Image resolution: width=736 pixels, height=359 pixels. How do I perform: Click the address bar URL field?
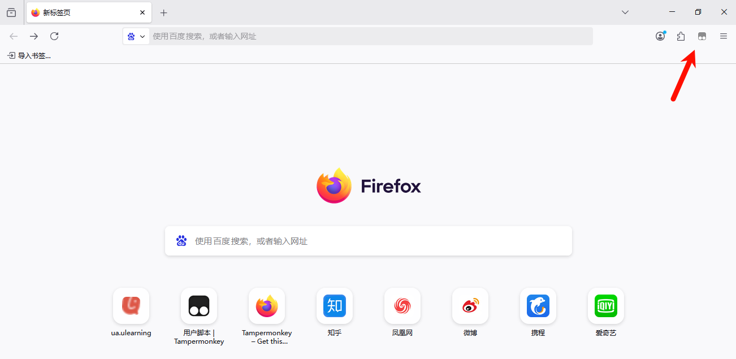coord(367,36)
